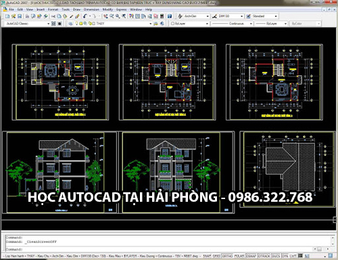Click the Plot printer icon
The width and height of the screenshot is (338, 260).
[27, 16]
